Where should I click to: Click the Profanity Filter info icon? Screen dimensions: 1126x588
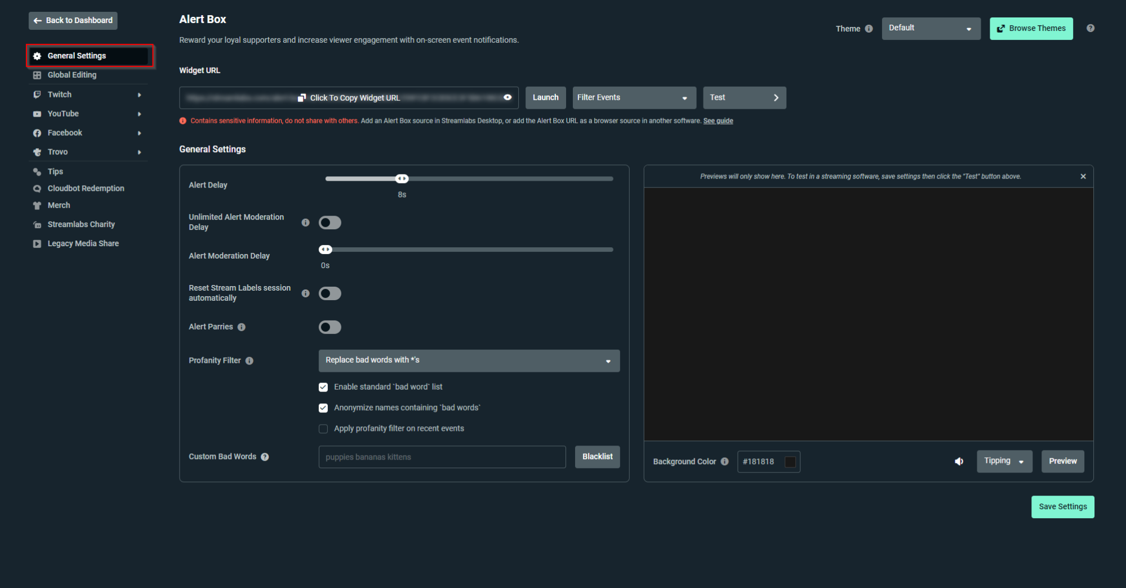coord(249,361)
